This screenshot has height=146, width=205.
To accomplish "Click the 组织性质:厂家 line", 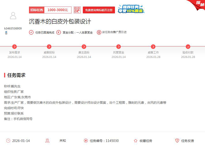I will (x=14, y=92).
